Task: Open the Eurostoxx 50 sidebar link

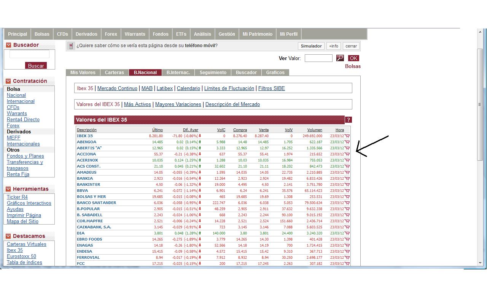Action: click(x=21, y=256)
